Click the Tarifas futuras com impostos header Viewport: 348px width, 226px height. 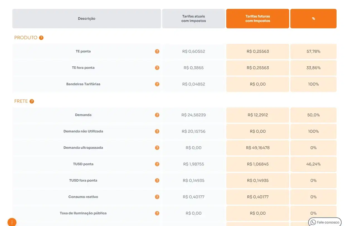258,19
